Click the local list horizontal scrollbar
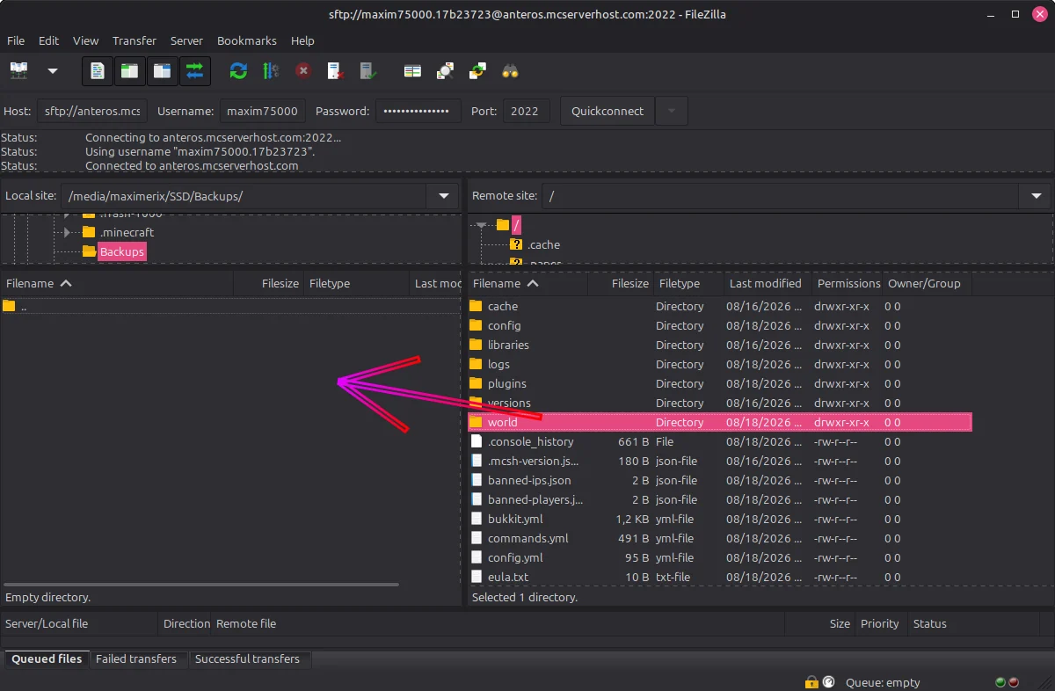The image size is (1055, 691). [201, 585]
